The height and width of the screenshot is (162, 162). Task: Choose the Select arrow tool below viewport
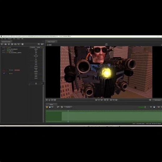click(x=47, y=100)
